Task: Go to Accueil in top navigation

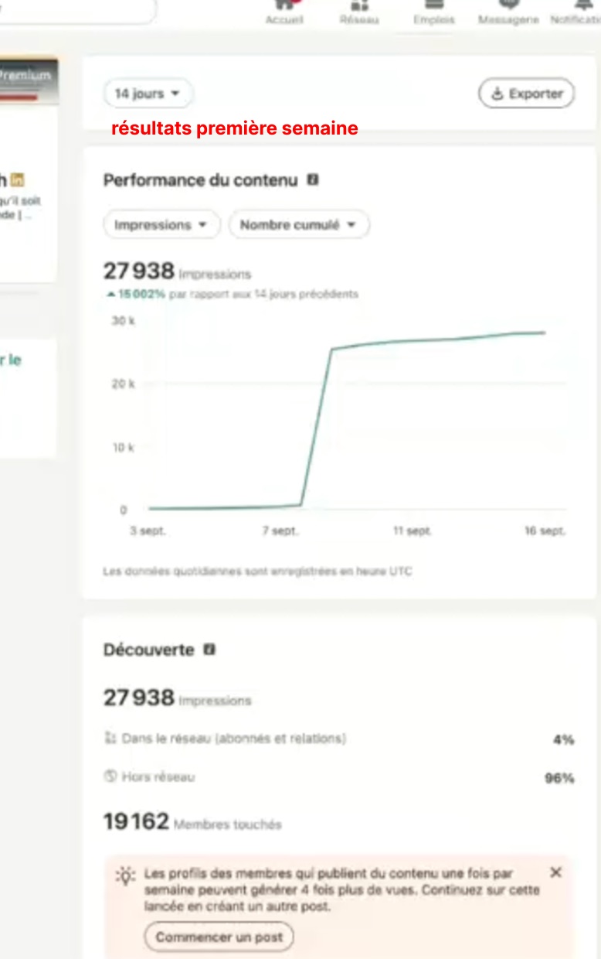Action: coord(284,13)
